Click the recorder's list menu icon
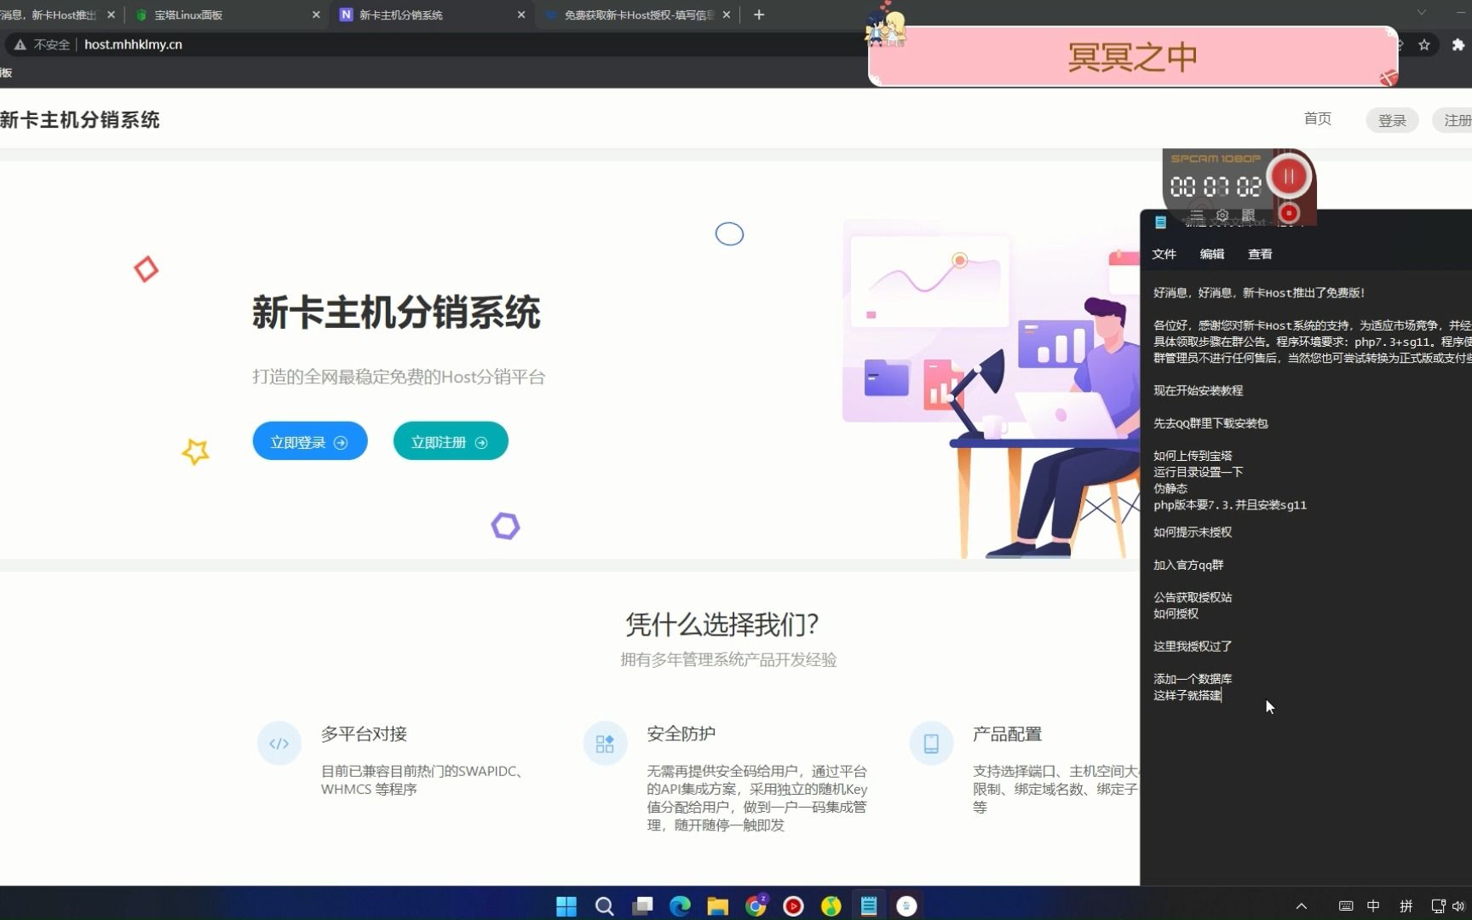 tap(1196, 216)
